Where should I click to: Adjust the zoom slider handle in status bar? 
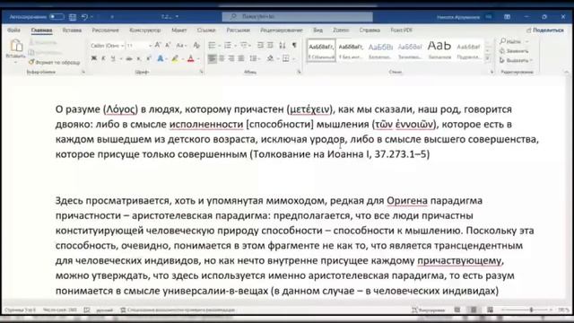[x=531, y=310]
